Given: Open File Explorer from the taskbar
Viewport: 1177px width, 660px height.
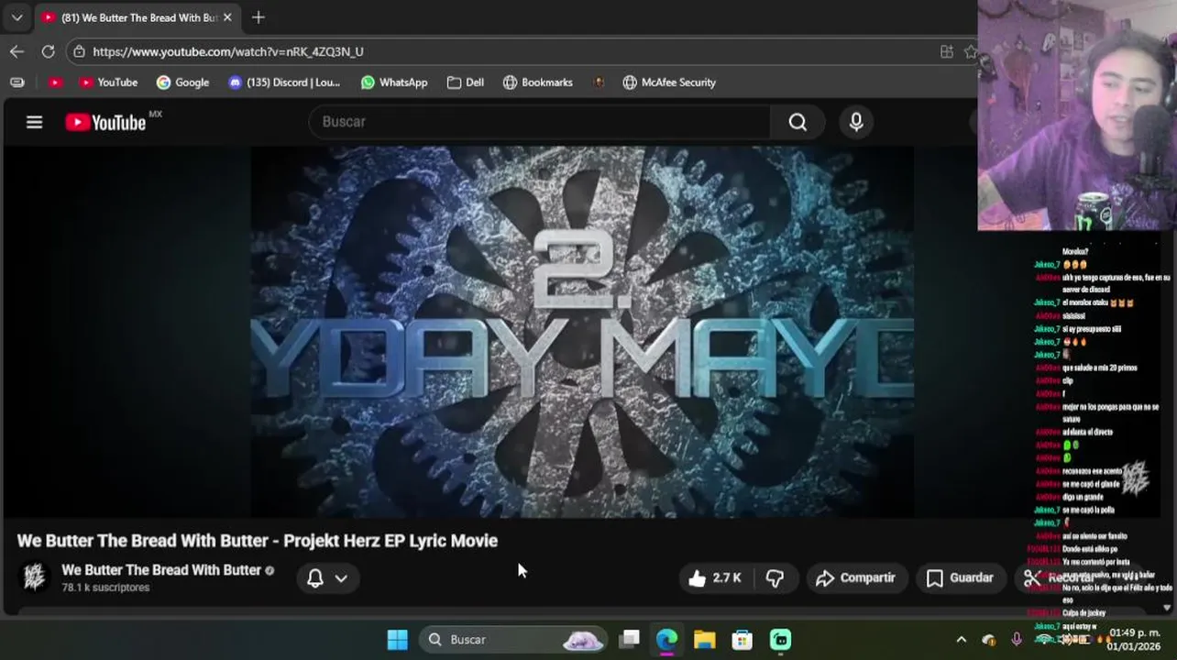Looking at the screenshot, I should (704, 639).
